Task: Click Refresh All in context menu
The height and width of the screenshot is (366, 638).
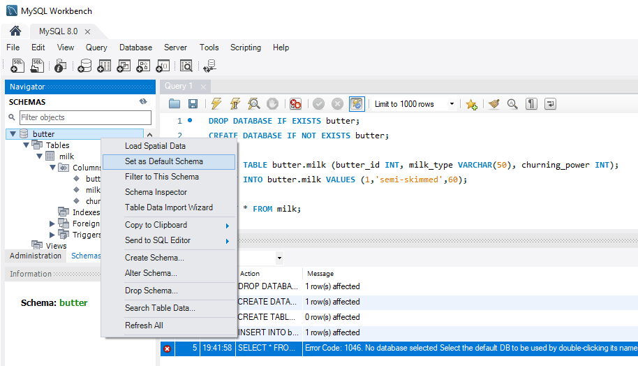Action: coord(169,325)
